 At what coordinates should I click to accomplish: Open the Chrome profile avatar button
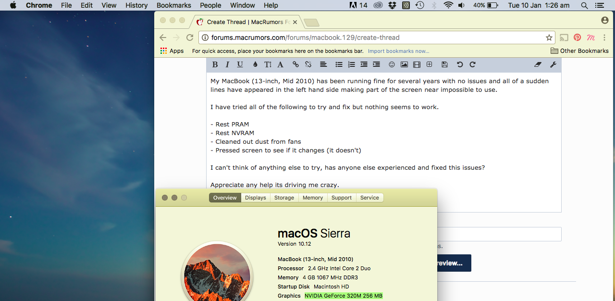[605, 20]
